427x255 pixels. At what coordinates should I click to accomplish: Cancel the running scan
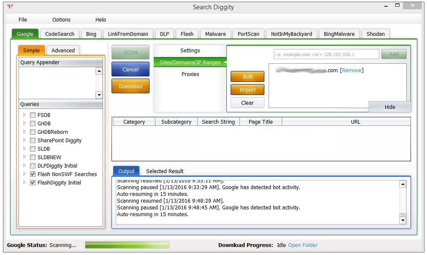click(131, 69)
